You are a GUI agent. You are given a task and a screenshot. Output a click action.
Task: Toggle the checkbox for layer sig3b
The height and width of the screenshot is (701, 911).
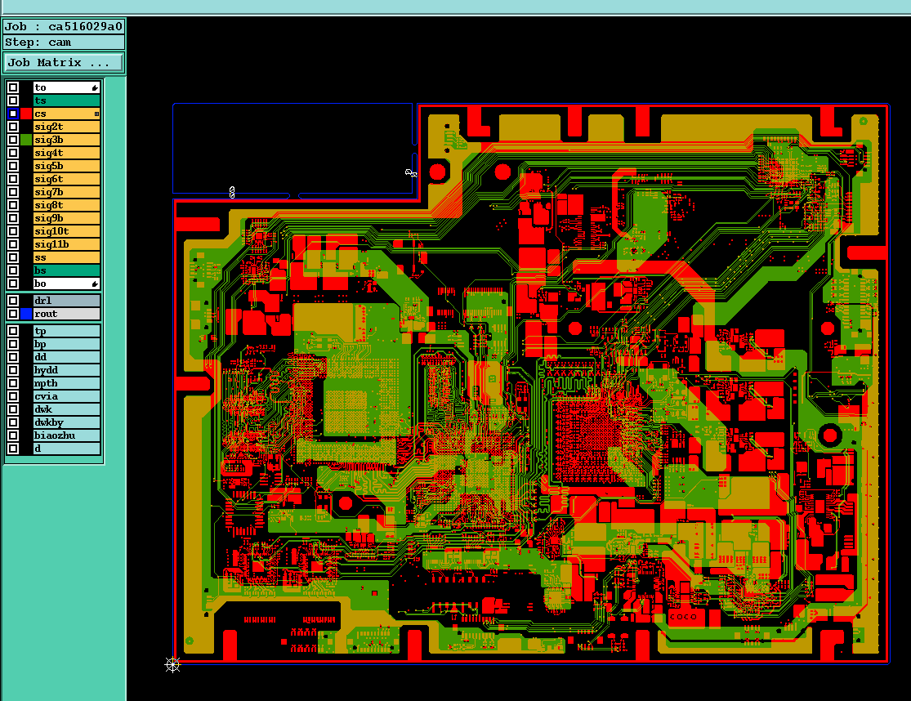(x=13, y=140)
